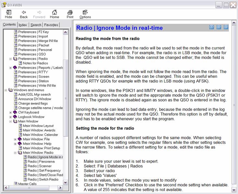Go to the previous topic via double-left-arrow icon
Screen dimensions: 238x194
(219, 27)
